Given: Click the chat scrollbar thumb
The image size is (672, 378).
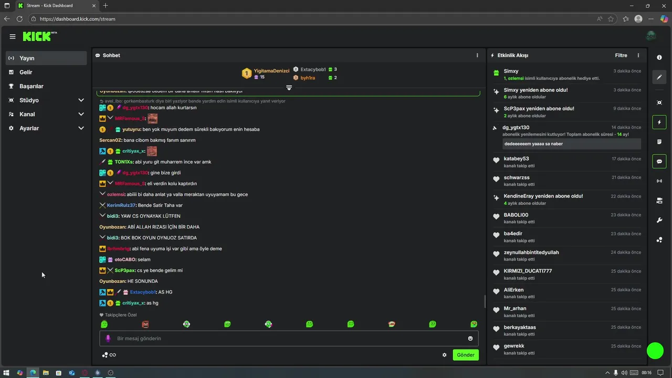Looking at the screenshot, I should pyautogui.click(x=485, y=301).
